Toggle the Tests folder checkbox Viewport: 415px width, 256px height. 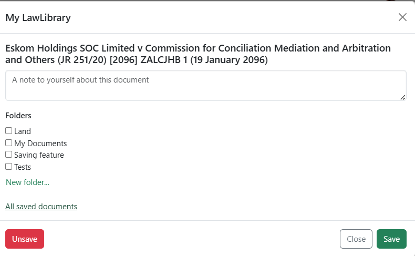[9, 167]
